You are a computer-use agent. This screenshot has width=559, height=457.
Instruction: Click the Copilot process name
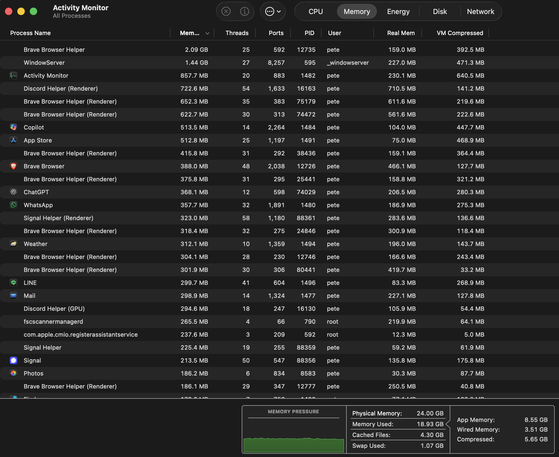point(34,127)
